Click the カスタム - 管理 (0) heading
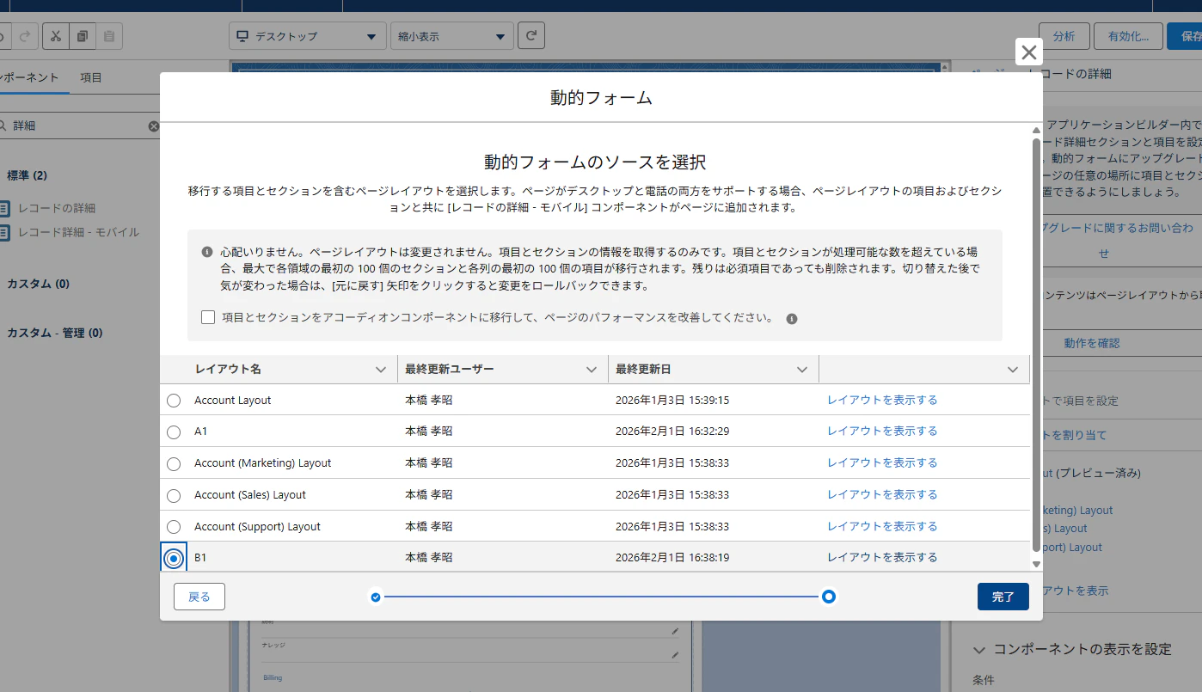Image resolution: width=1202 pixels, height=692 pixels. click(55, 333)
